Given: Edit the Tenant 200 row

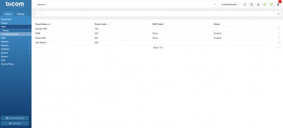Looking at the screenshot, I should (279, 38).
